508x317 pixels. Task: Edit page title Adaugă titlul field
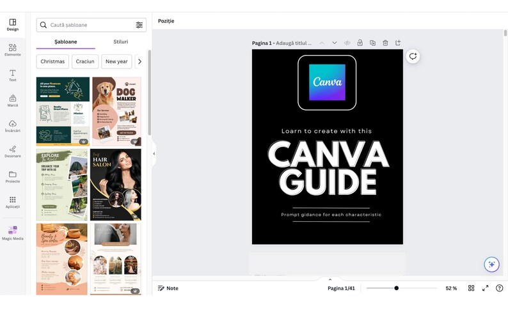tap(294, 43)
